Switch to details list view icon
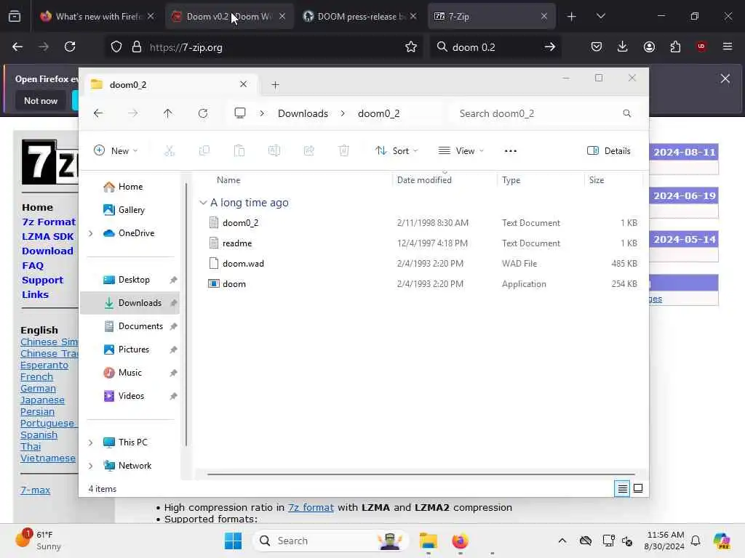The height and width of the screenshot is (558, 745). click(x=622, y=488)
